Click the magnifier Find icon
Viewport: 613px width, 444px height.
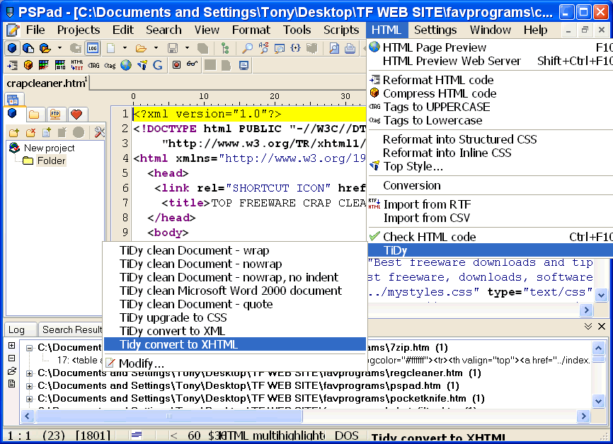[x=246, y=48]
